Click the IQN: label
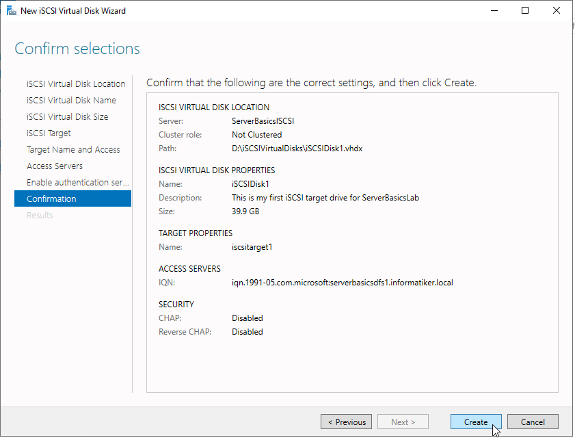 coord(167,283)
